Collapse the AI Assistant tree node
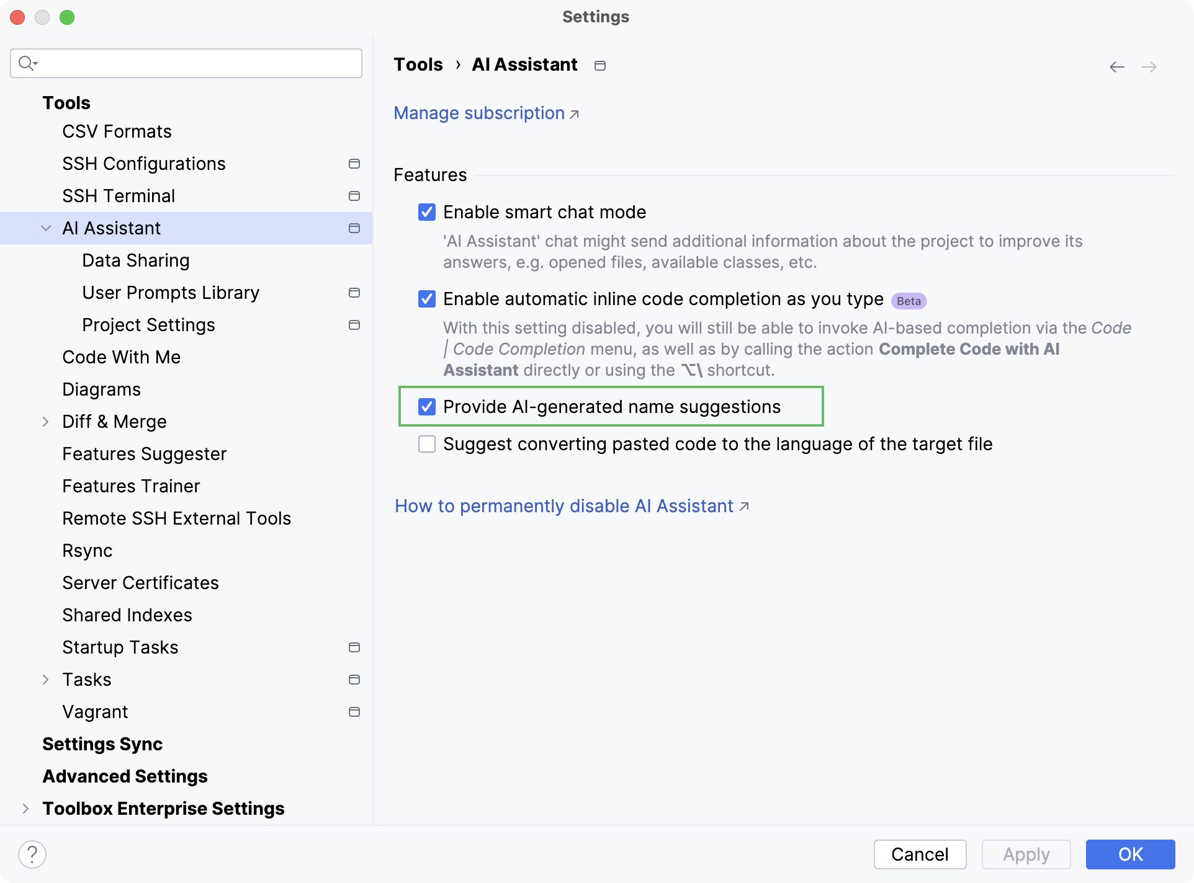The width and height of the screenshot is (1194, 883). tap(45, 228)
